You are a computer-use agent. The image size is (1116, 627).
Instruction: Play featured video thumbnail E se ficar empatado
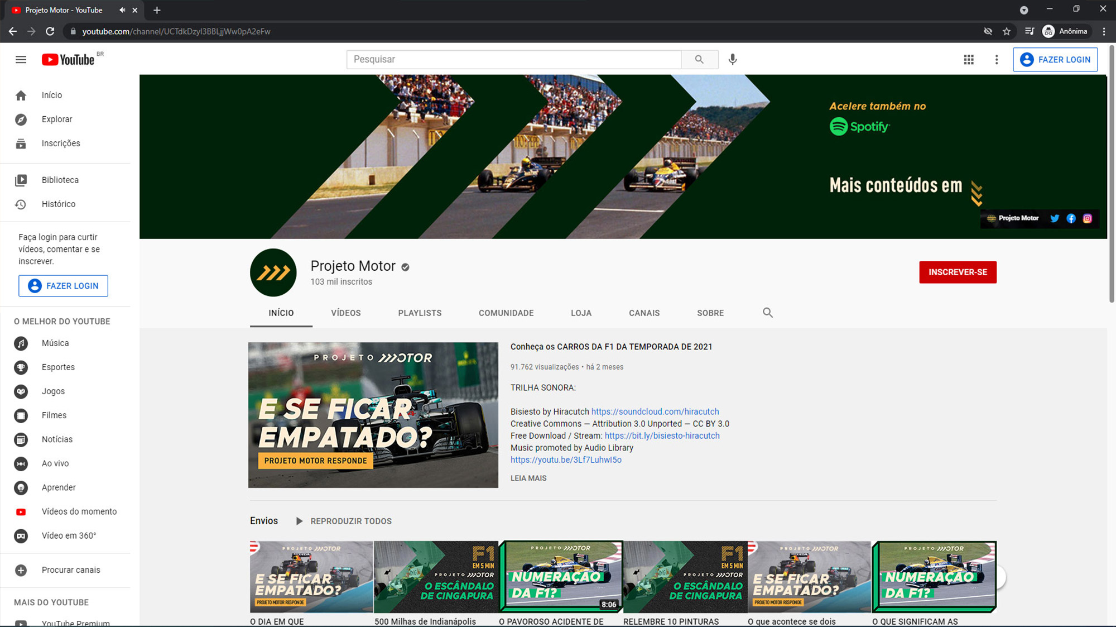[373, 415]
